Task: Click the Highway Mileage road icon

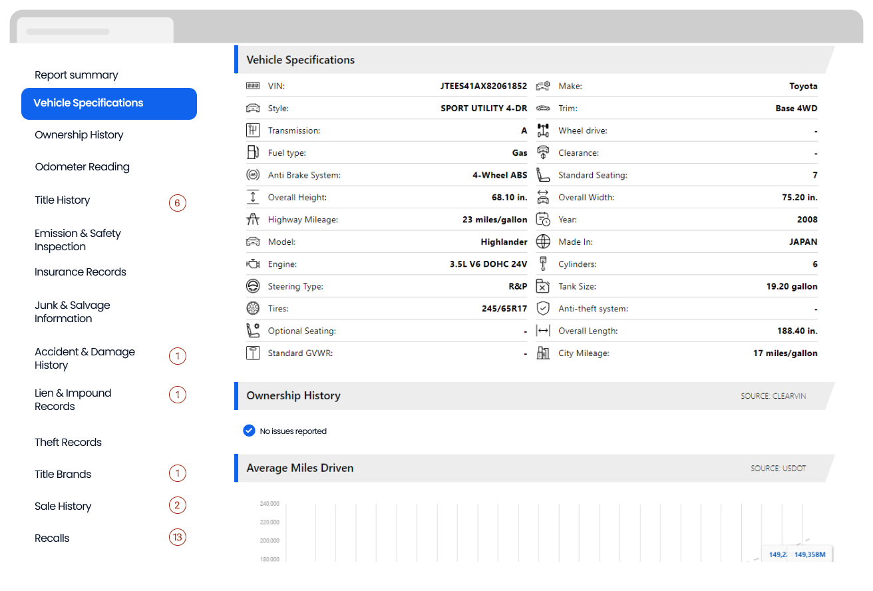Action: 253,220
